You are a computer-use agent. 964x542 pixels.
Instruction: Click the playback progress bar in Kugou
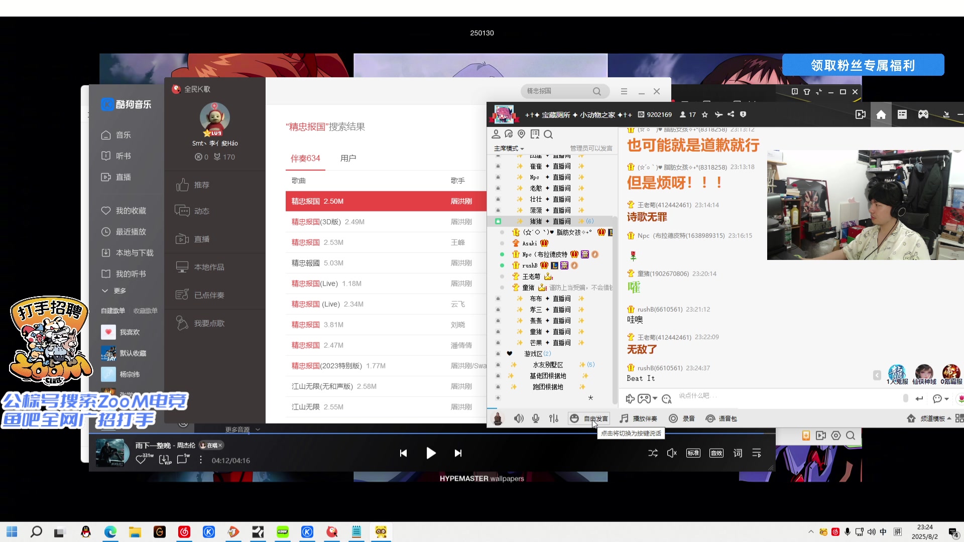click(432, 433)
